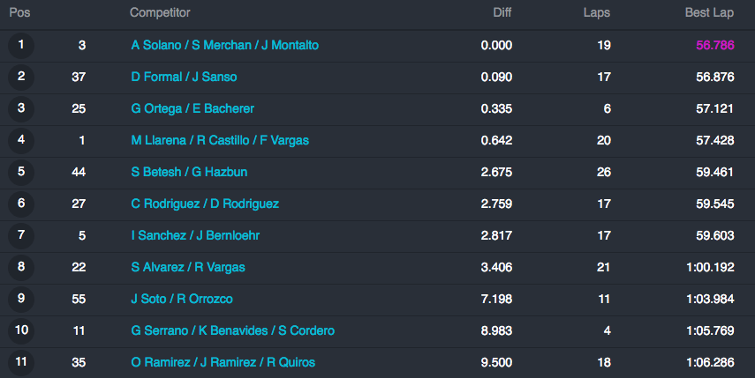Click the Competitor column header

(x=160, y=13)
